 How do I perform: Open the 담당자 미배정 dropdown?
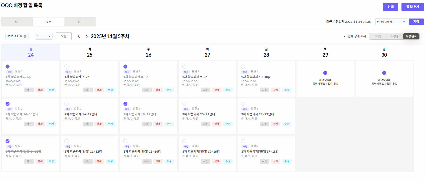click(391, 22)
